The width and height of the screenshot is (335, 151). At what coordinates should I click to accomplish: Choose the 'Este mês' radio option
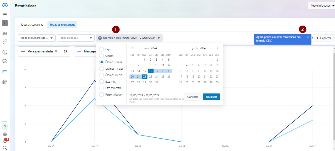[102, 82]
